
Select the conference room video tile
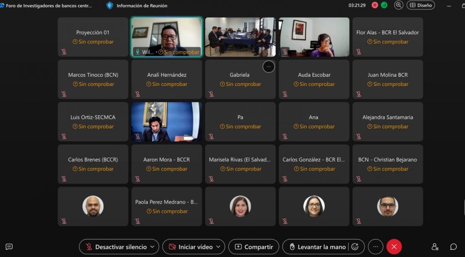(x=240, y=37)
